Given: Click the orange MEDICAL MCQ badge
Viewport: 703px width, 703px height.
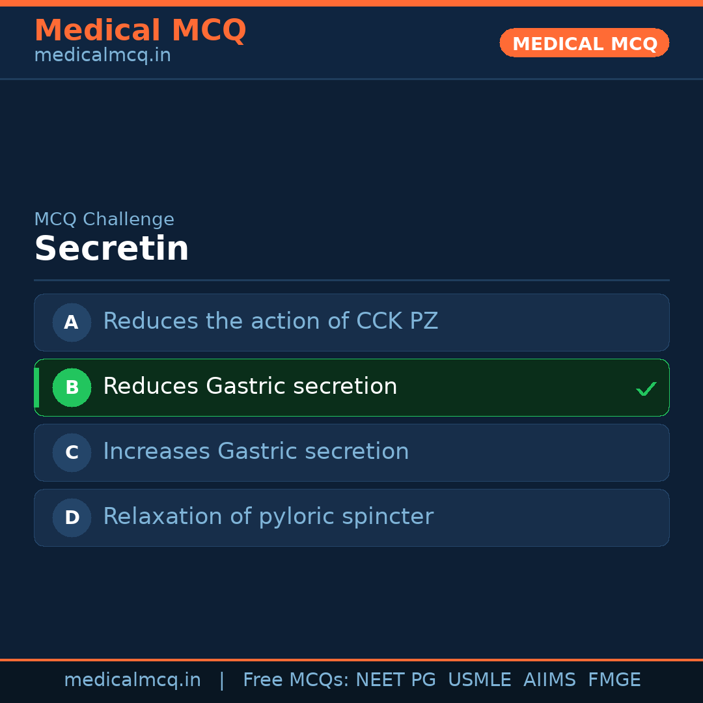Looking at the screenshot, I should 584,43.
